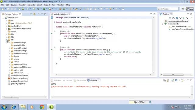This screenshot has width=195, height=110.
Task: Click the system tray volume icon
Action: [179, 107]
